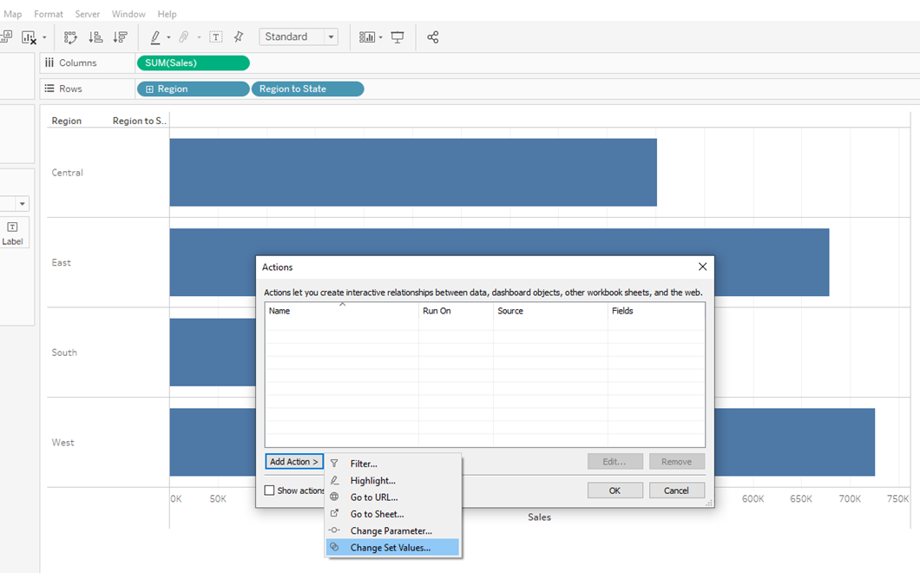Click the Label card on Marks
Image resolution: width=920 pixels, height=573 pixels.
12,233
